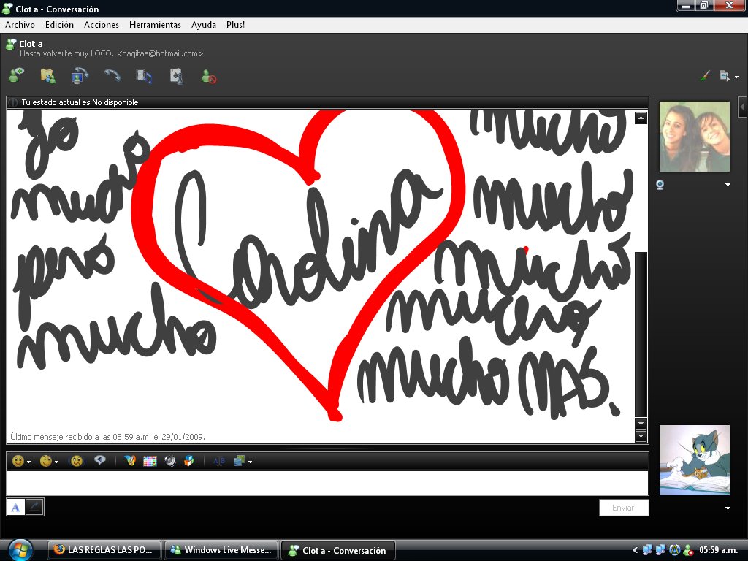Expand the background picture dropdown arrow
748x561 pixels.
pos(250,462)
